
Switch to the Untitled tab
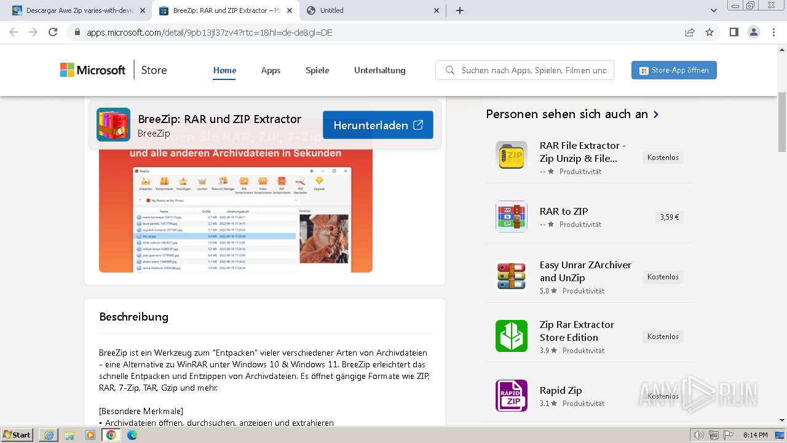click(x=373, y=10)
